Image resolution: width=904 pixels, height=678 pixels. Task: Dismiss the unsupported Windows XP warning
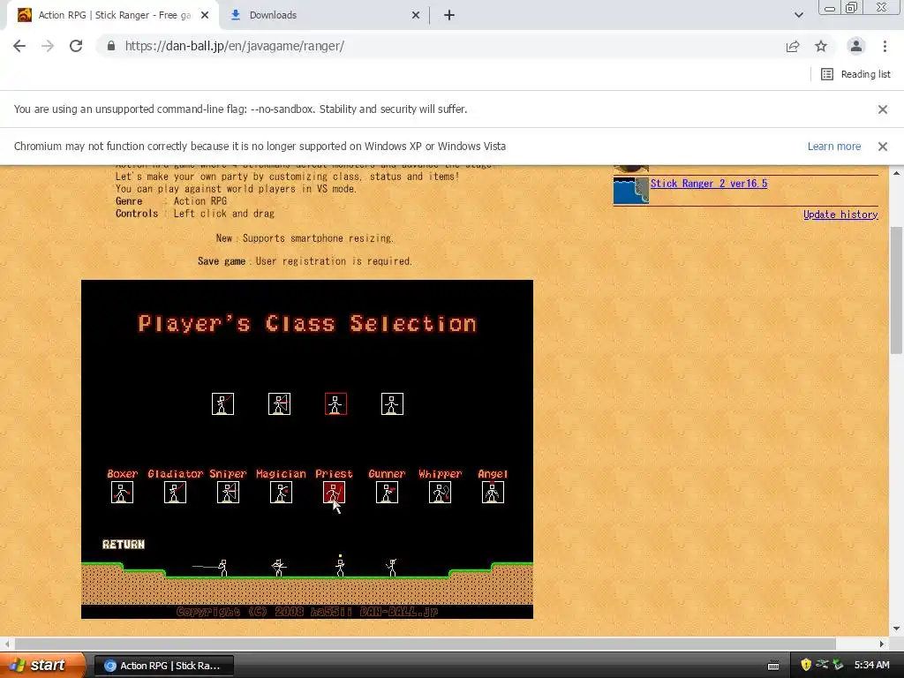point(883,147)
